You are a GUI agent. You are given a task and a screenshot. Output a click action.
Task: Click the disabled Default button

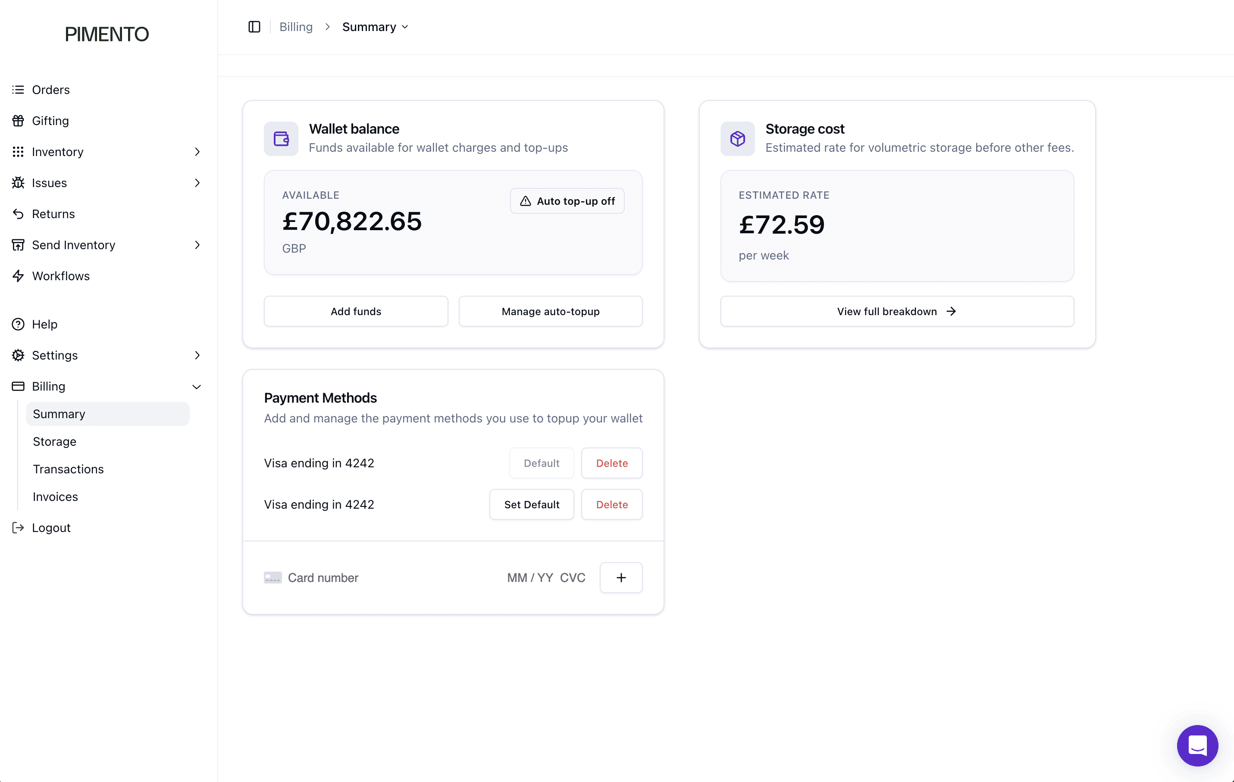click(541, 463)
